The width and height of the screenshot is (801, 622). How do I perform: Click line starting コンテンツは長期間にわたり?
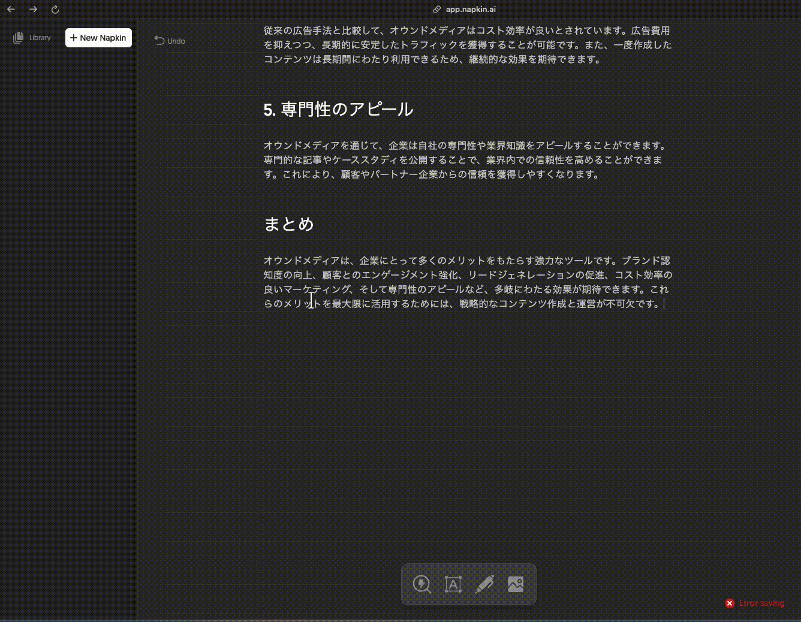pos(432,59)
